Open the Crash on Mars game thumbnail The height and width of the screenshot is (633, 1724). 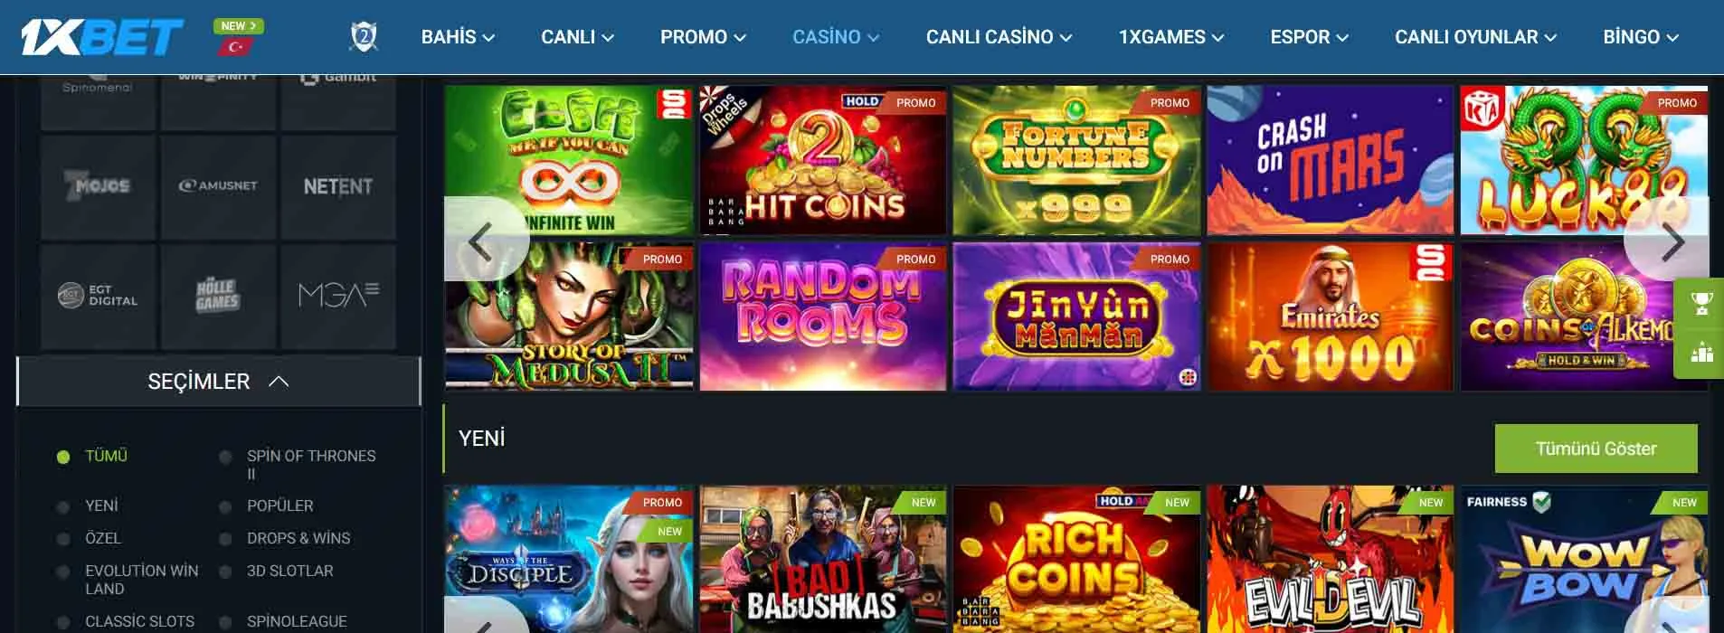pos(1330,161)
